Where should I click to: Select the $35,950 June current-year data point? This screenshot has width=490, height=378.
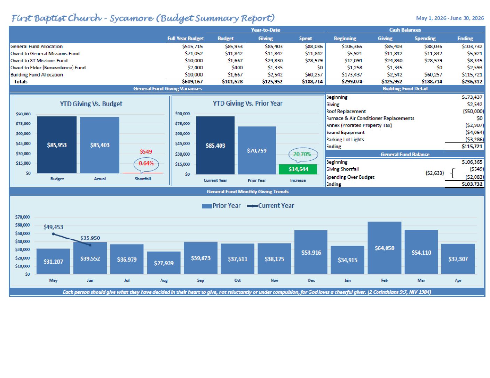click(90, 245)
